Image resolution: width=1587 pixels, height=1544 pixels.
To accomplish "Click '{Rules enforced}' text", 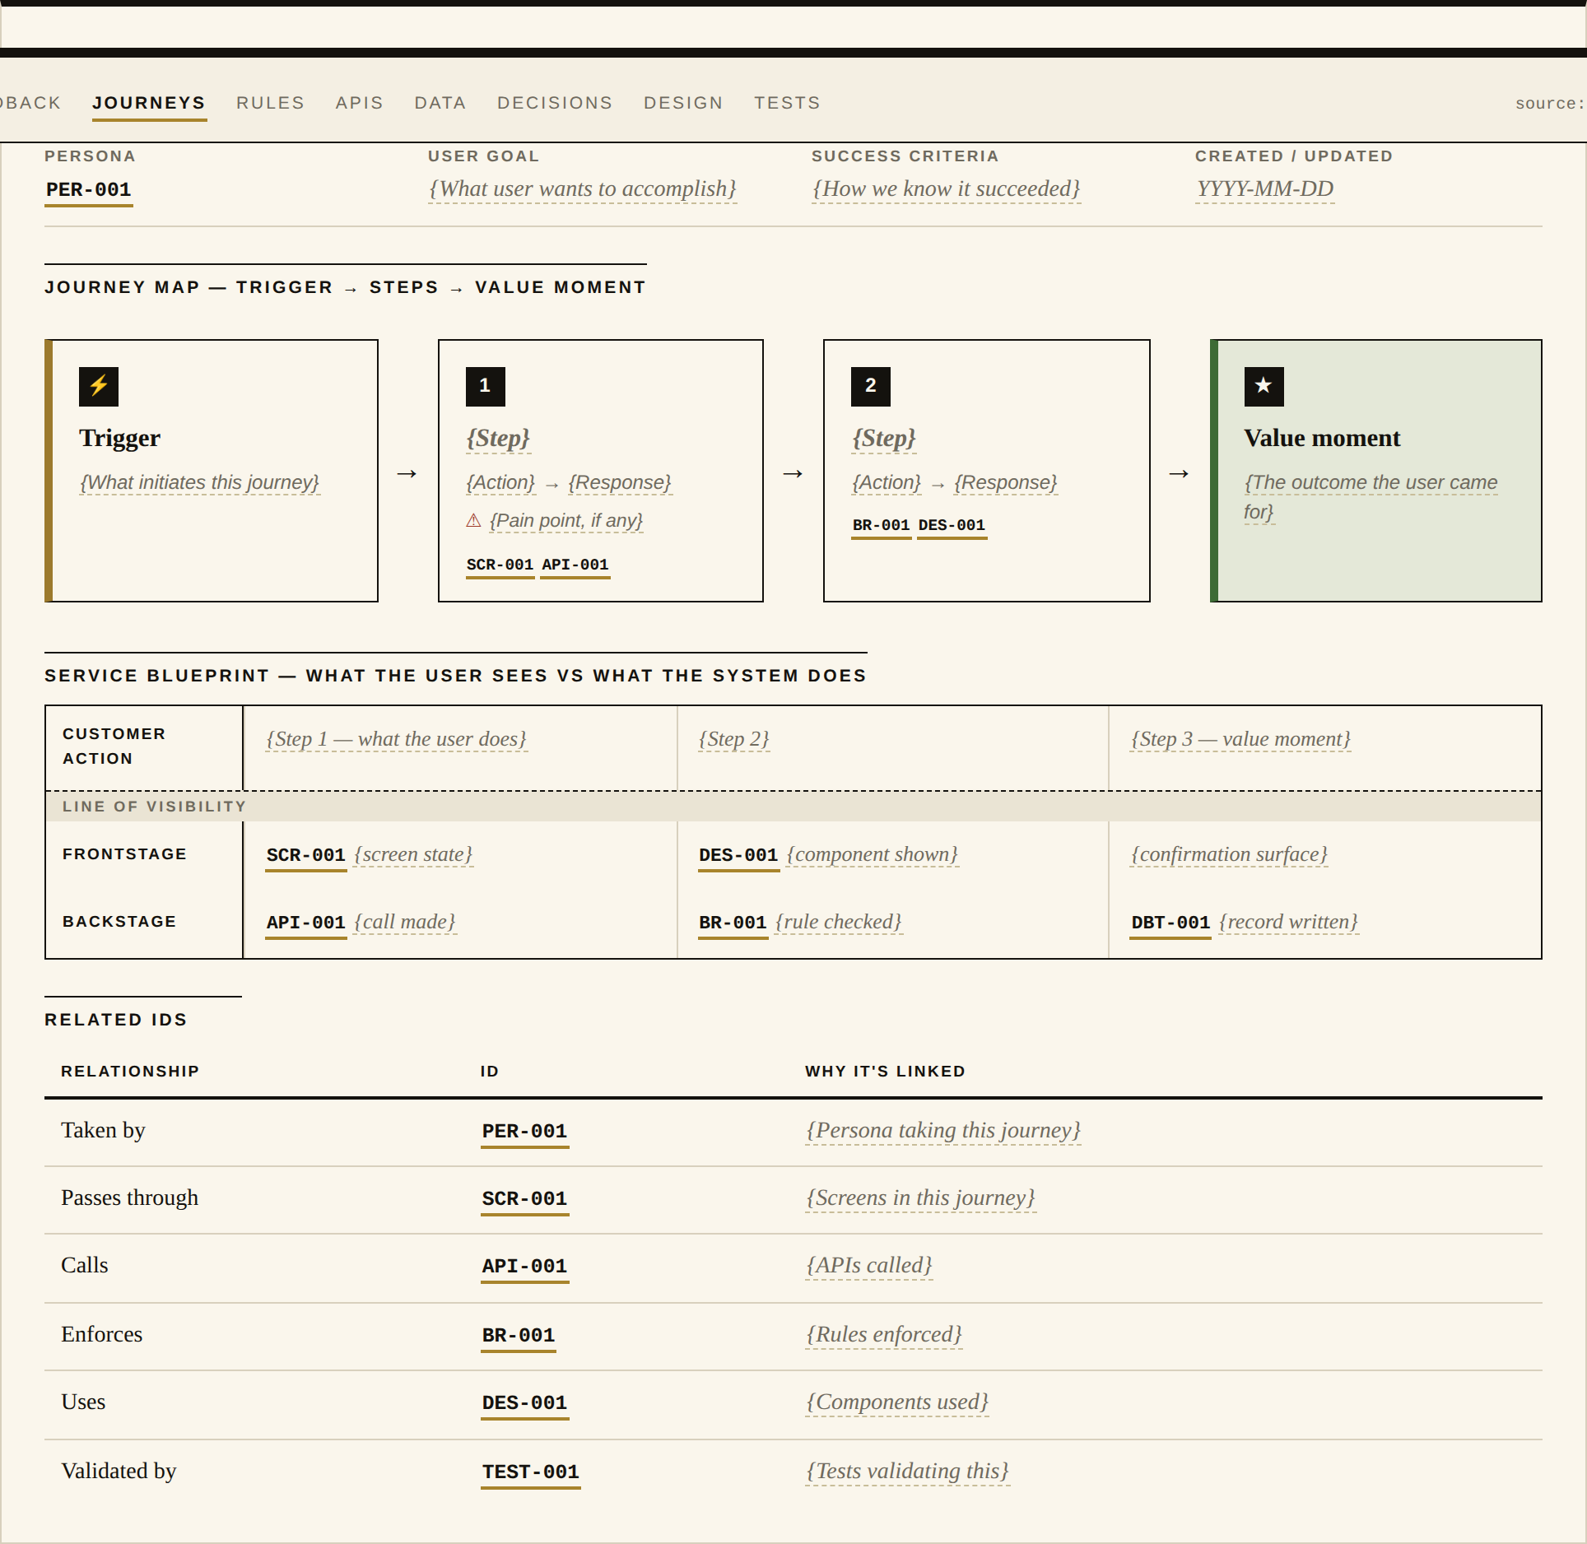I will tap(884, 1335).
